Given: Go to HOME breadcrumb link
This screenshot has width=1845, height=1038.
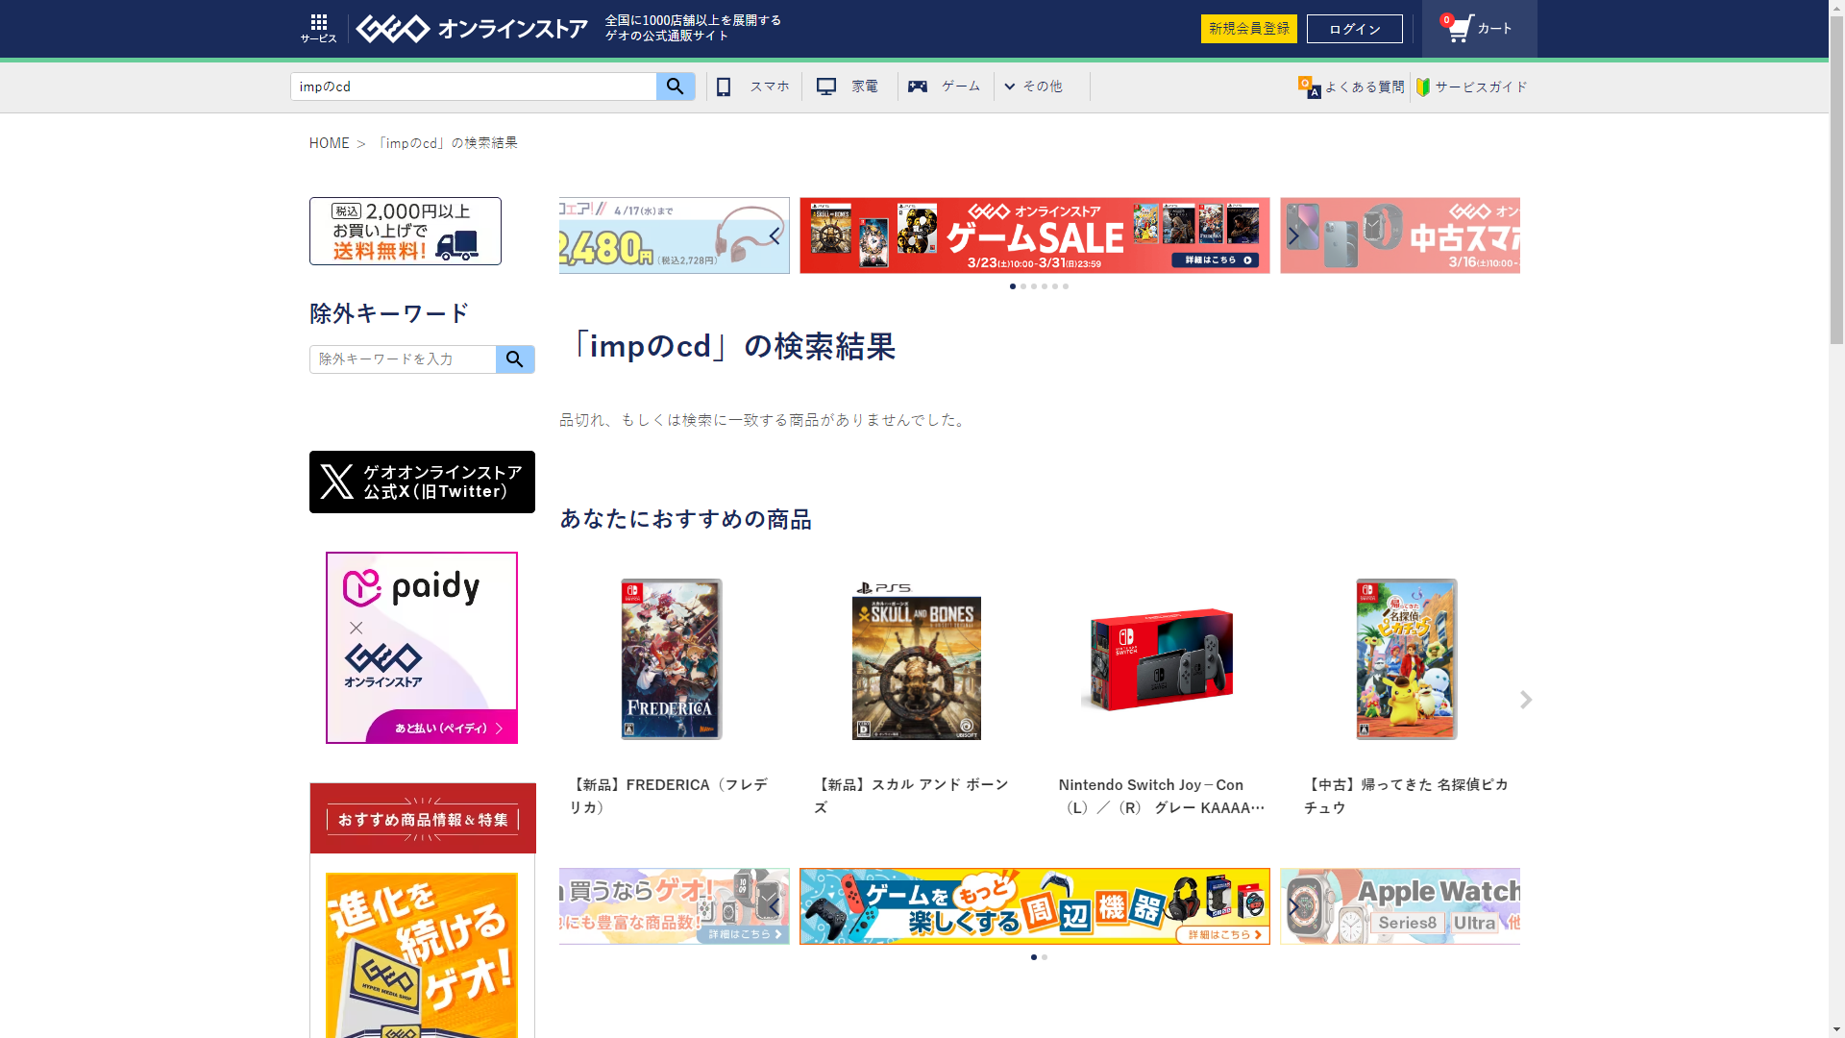Looking at the screenshot, I should pyautogui.click(x=329, y=143).
